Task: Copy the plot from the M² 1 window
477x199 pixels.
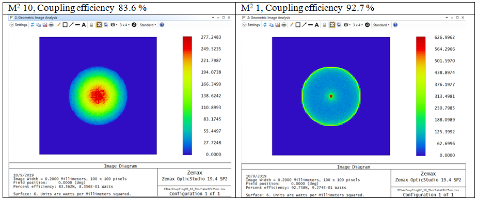Action: coord(271,25)
